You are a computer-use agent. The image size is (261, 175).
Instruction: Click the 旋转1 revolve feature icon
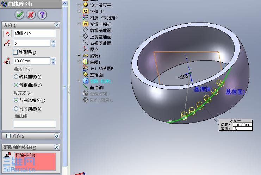pyautogui.click(x=85, y=55)
